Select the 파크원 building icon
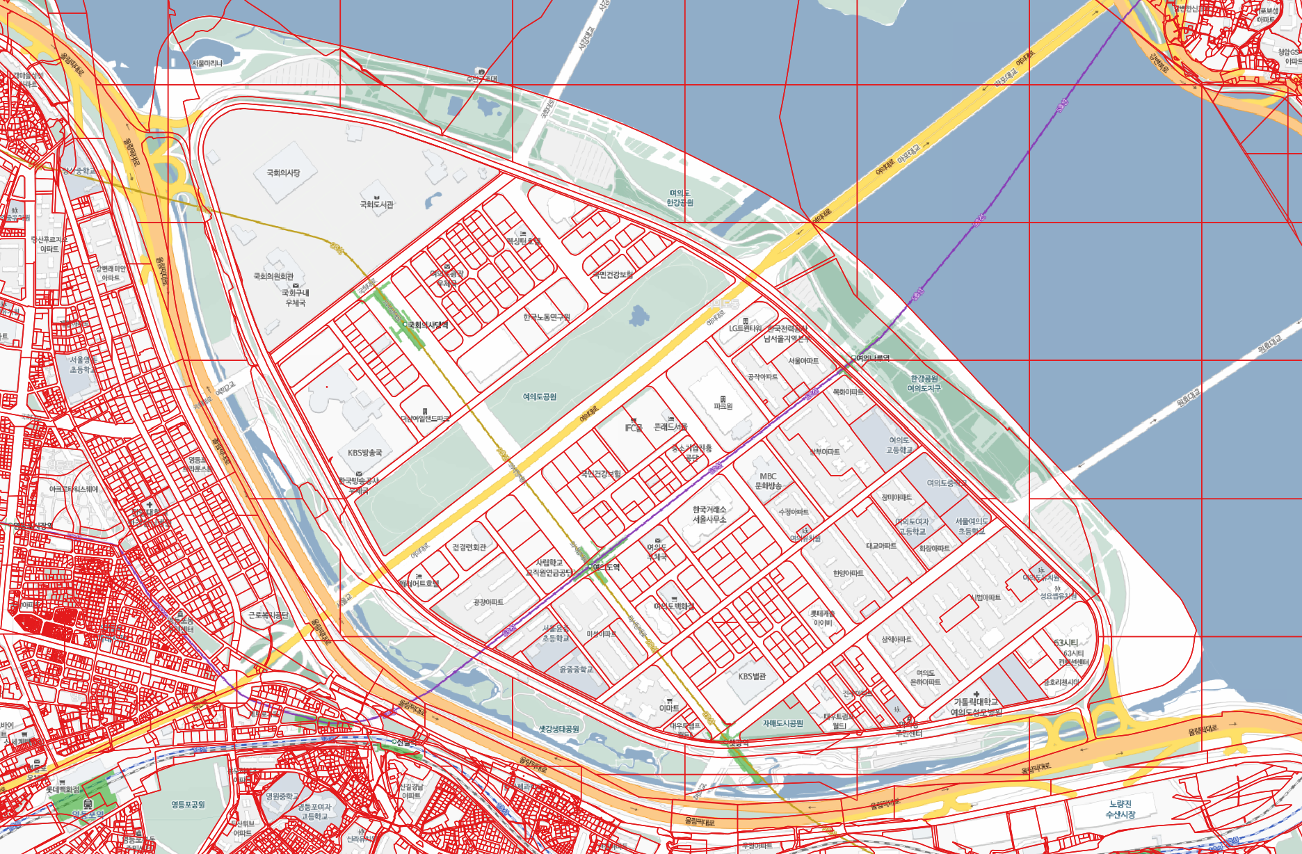Viewport: 1302px width, 854px height. coord(723,399)
